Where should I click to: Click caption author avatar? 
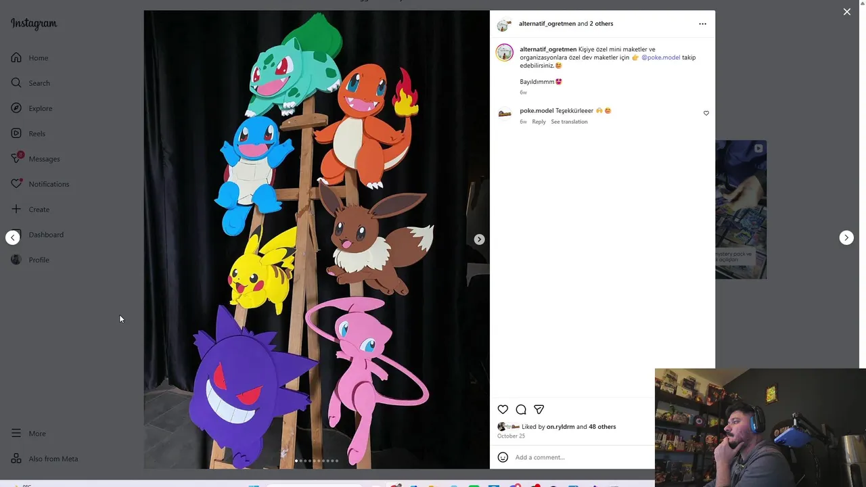point(505,53)
